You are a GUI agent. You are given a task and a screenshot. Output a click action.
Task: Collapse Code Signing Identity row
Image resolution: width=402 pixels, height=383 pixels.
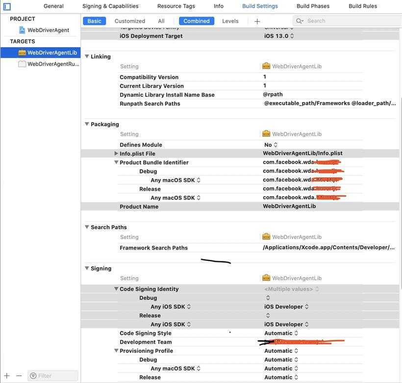point(116,289)
